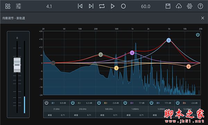This screenshot has height=125, width=208.
Task: Save the project via disk icon
Action: [x=168, y=6]
